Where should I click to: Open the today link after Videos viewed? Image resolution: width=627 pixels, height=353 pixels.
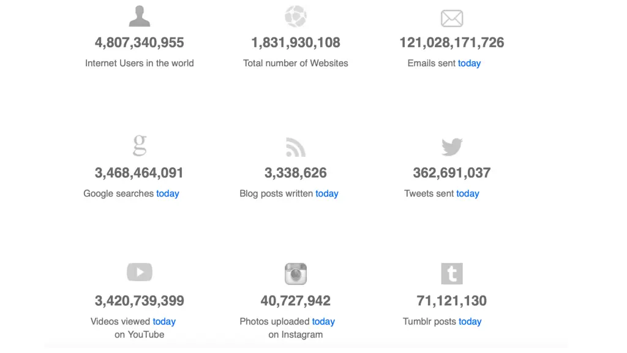164,322
